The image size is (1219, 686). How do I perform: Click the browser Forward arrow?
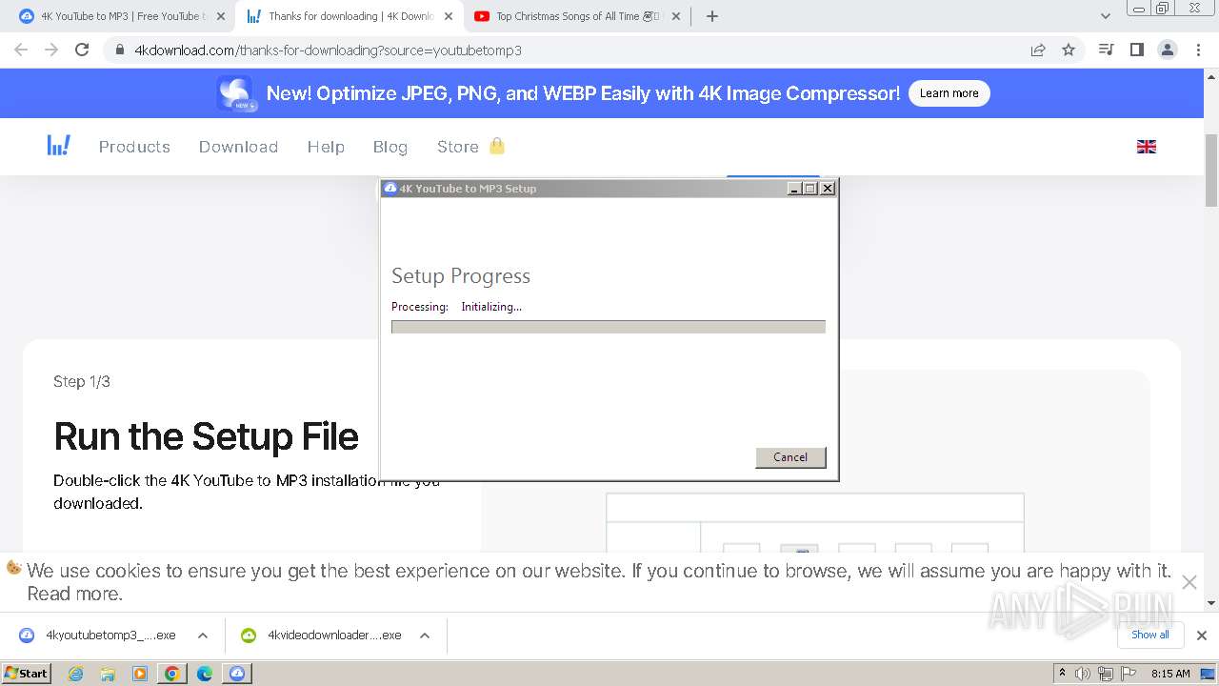(x=51, y=50)
